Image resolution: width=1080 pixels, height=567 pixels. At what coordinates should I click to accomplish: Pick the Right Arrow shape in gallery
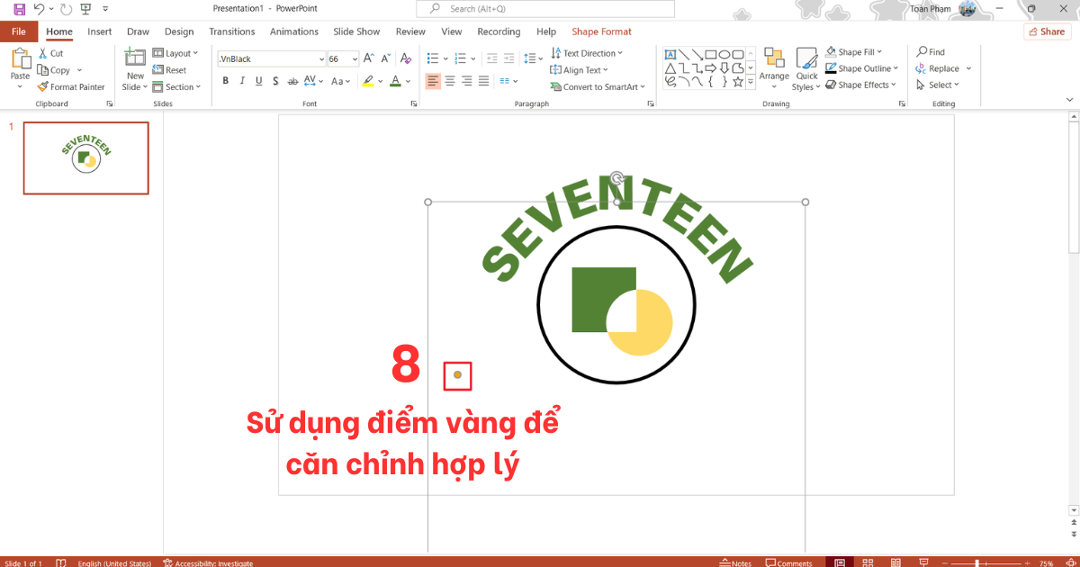tap(711, 67)
